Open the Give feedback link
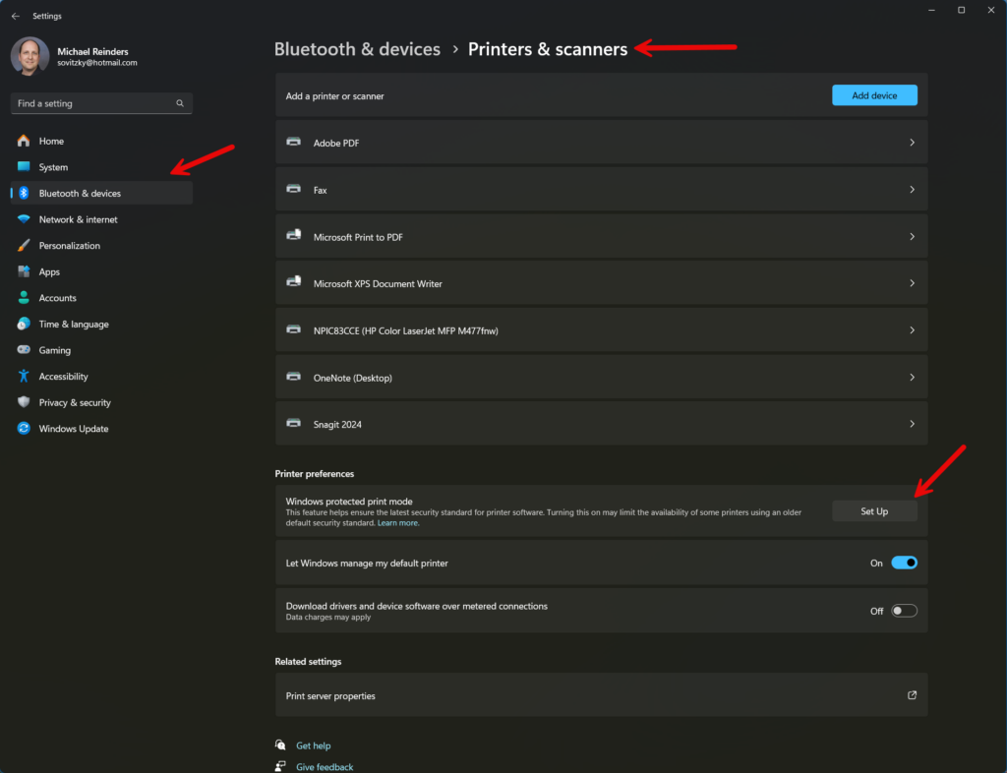Screen dimensions: 1007x773 click(325, 766)
